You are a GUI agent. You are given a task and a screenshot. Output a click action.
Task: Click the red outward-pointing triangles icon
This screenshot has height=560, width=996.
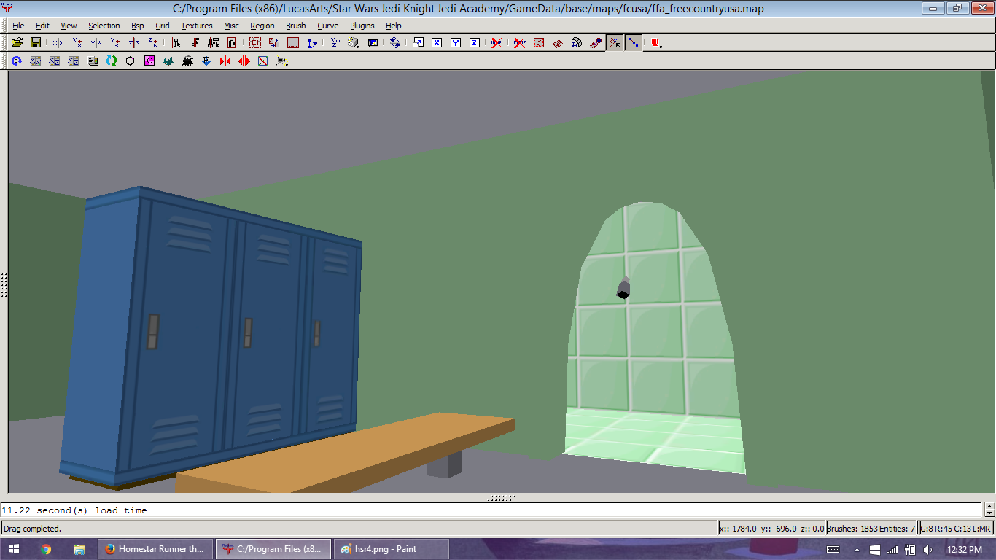(x=244, y=61)
